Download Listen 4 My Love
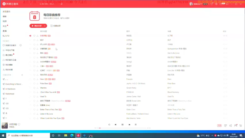The image size is (245, 138). coord(37,114)
